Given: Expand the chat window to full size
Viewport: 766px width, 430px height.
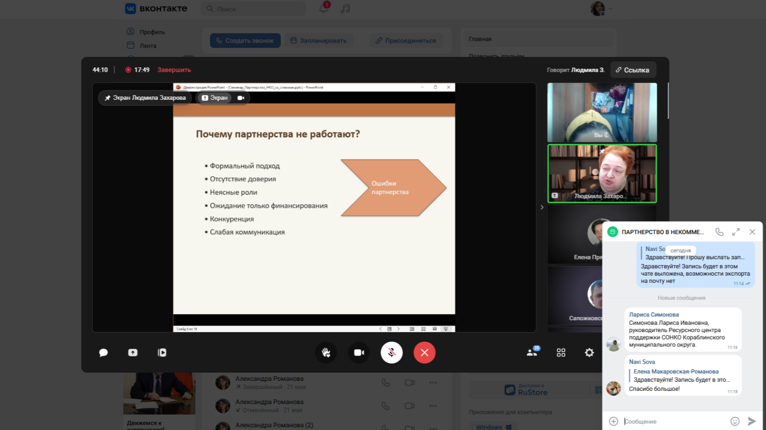Looking at the screenshot, I should click(x=736, y=232).
